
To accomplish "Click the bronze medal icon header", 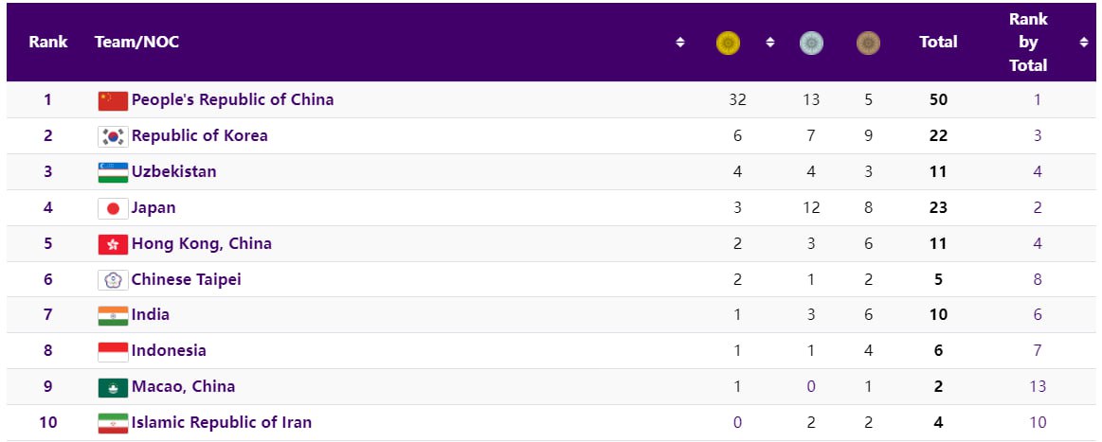I will (x=868, y=43).
